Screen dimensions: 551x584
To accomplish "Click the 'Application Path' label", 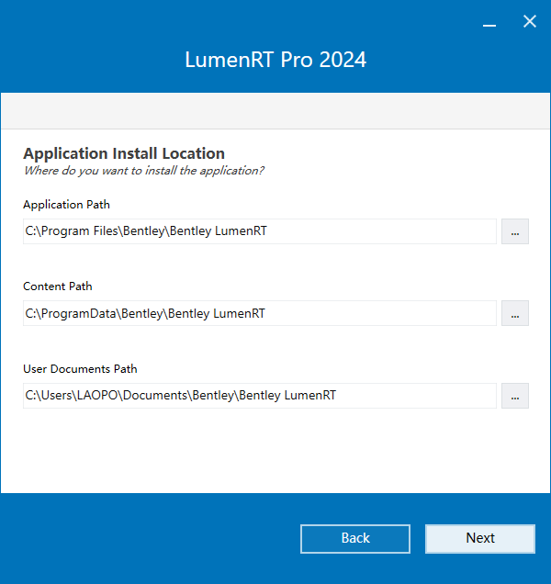I will click(66, 205).
